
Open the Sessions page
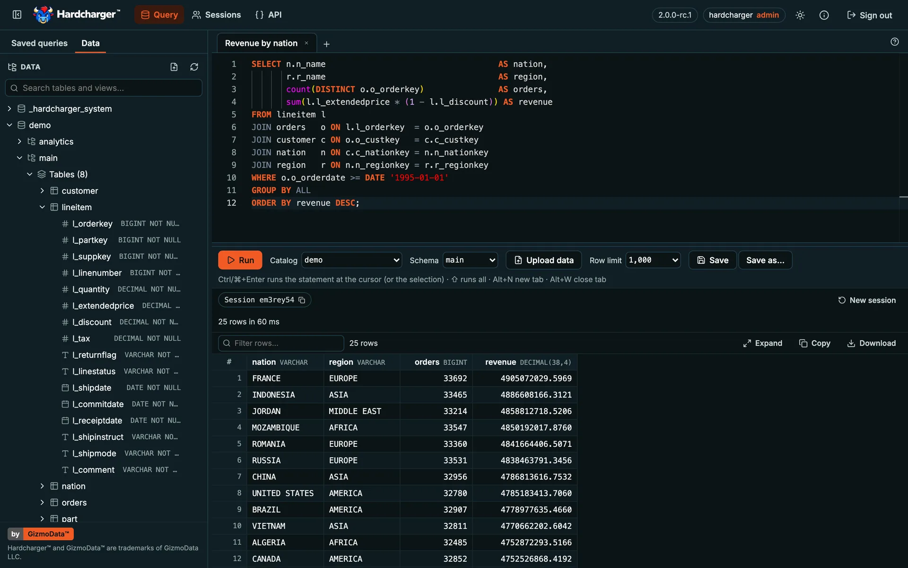pos(216,15)
